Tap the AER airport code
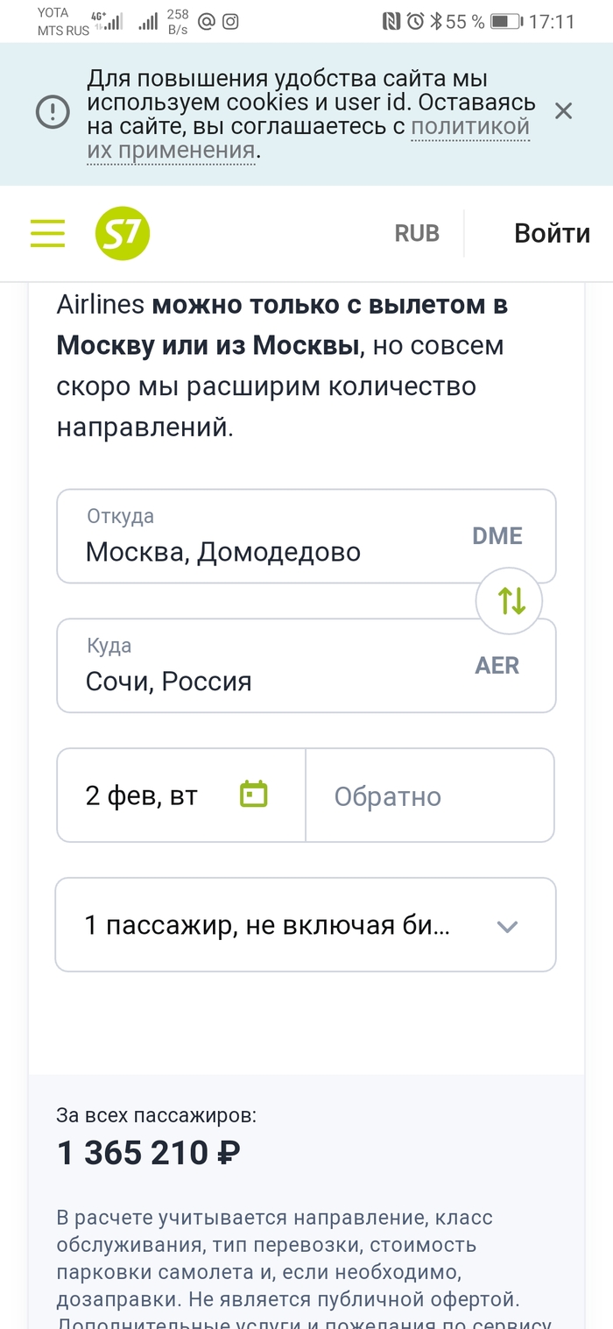This screenshot has height=1329, width=613. [x=497, y=666]
